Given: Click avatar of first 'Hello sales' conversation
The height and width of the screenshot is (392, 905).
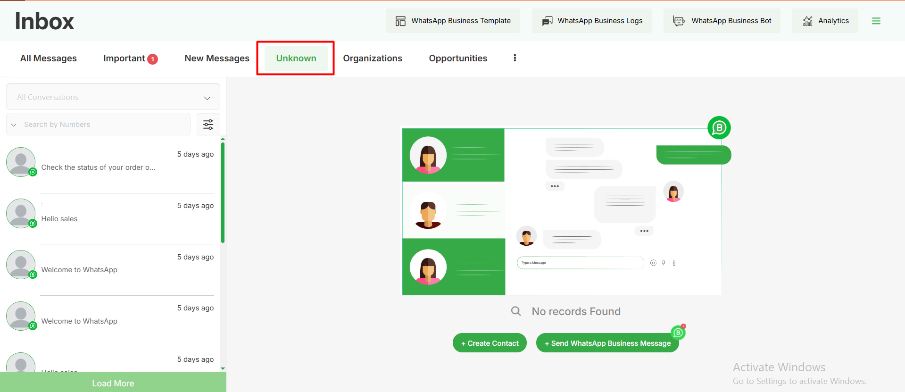Looking at the screenshot, I should coord(21,213).
